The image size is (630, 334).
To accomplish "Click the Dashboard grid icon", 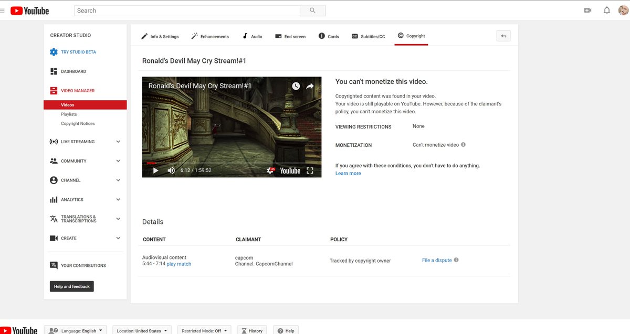I will point(54,71).
